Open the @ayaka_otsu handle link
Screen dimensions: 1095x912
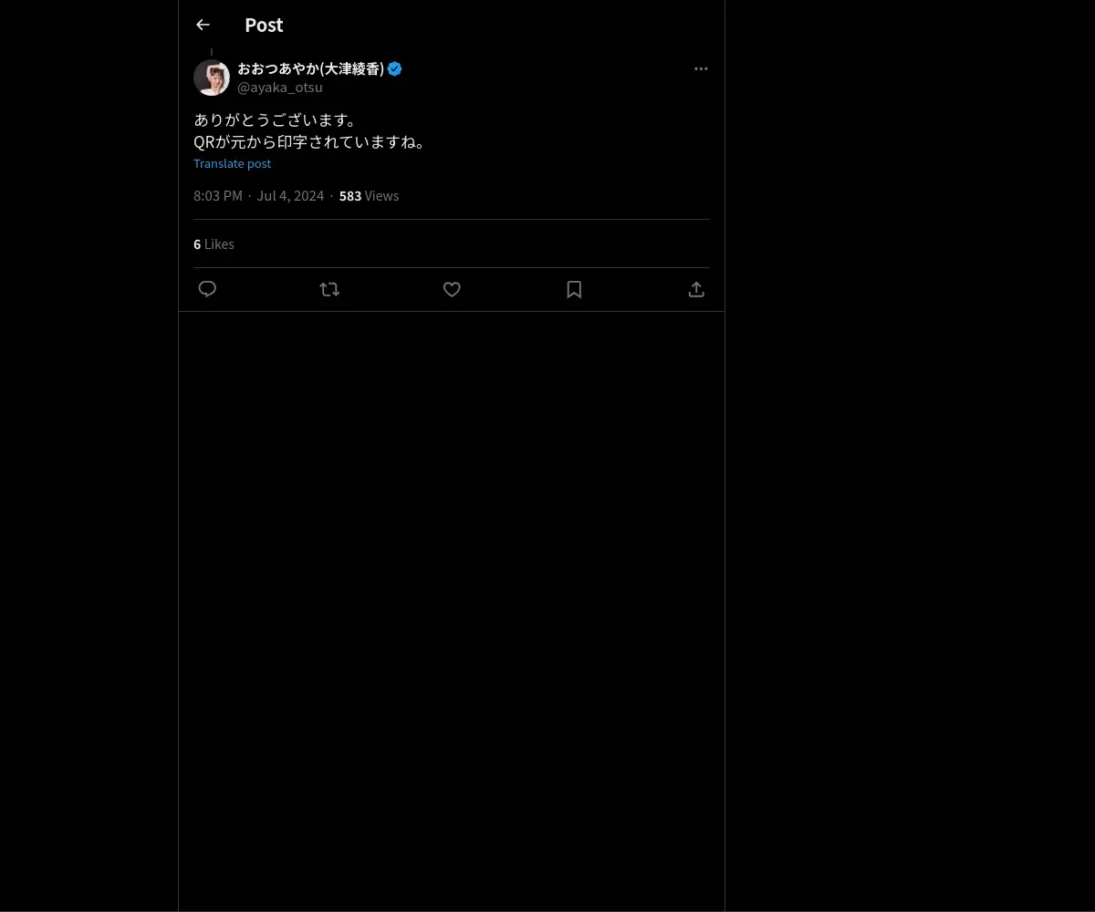click(x=279, y=88)
